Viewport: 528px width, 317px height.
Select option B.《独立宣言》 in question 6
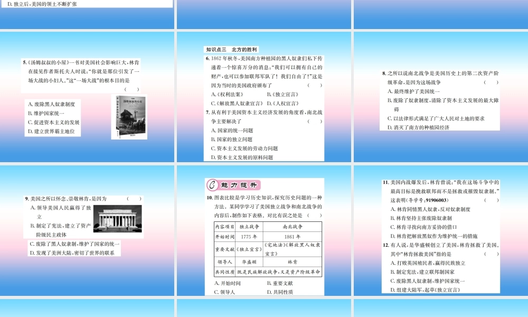[283, 95]
